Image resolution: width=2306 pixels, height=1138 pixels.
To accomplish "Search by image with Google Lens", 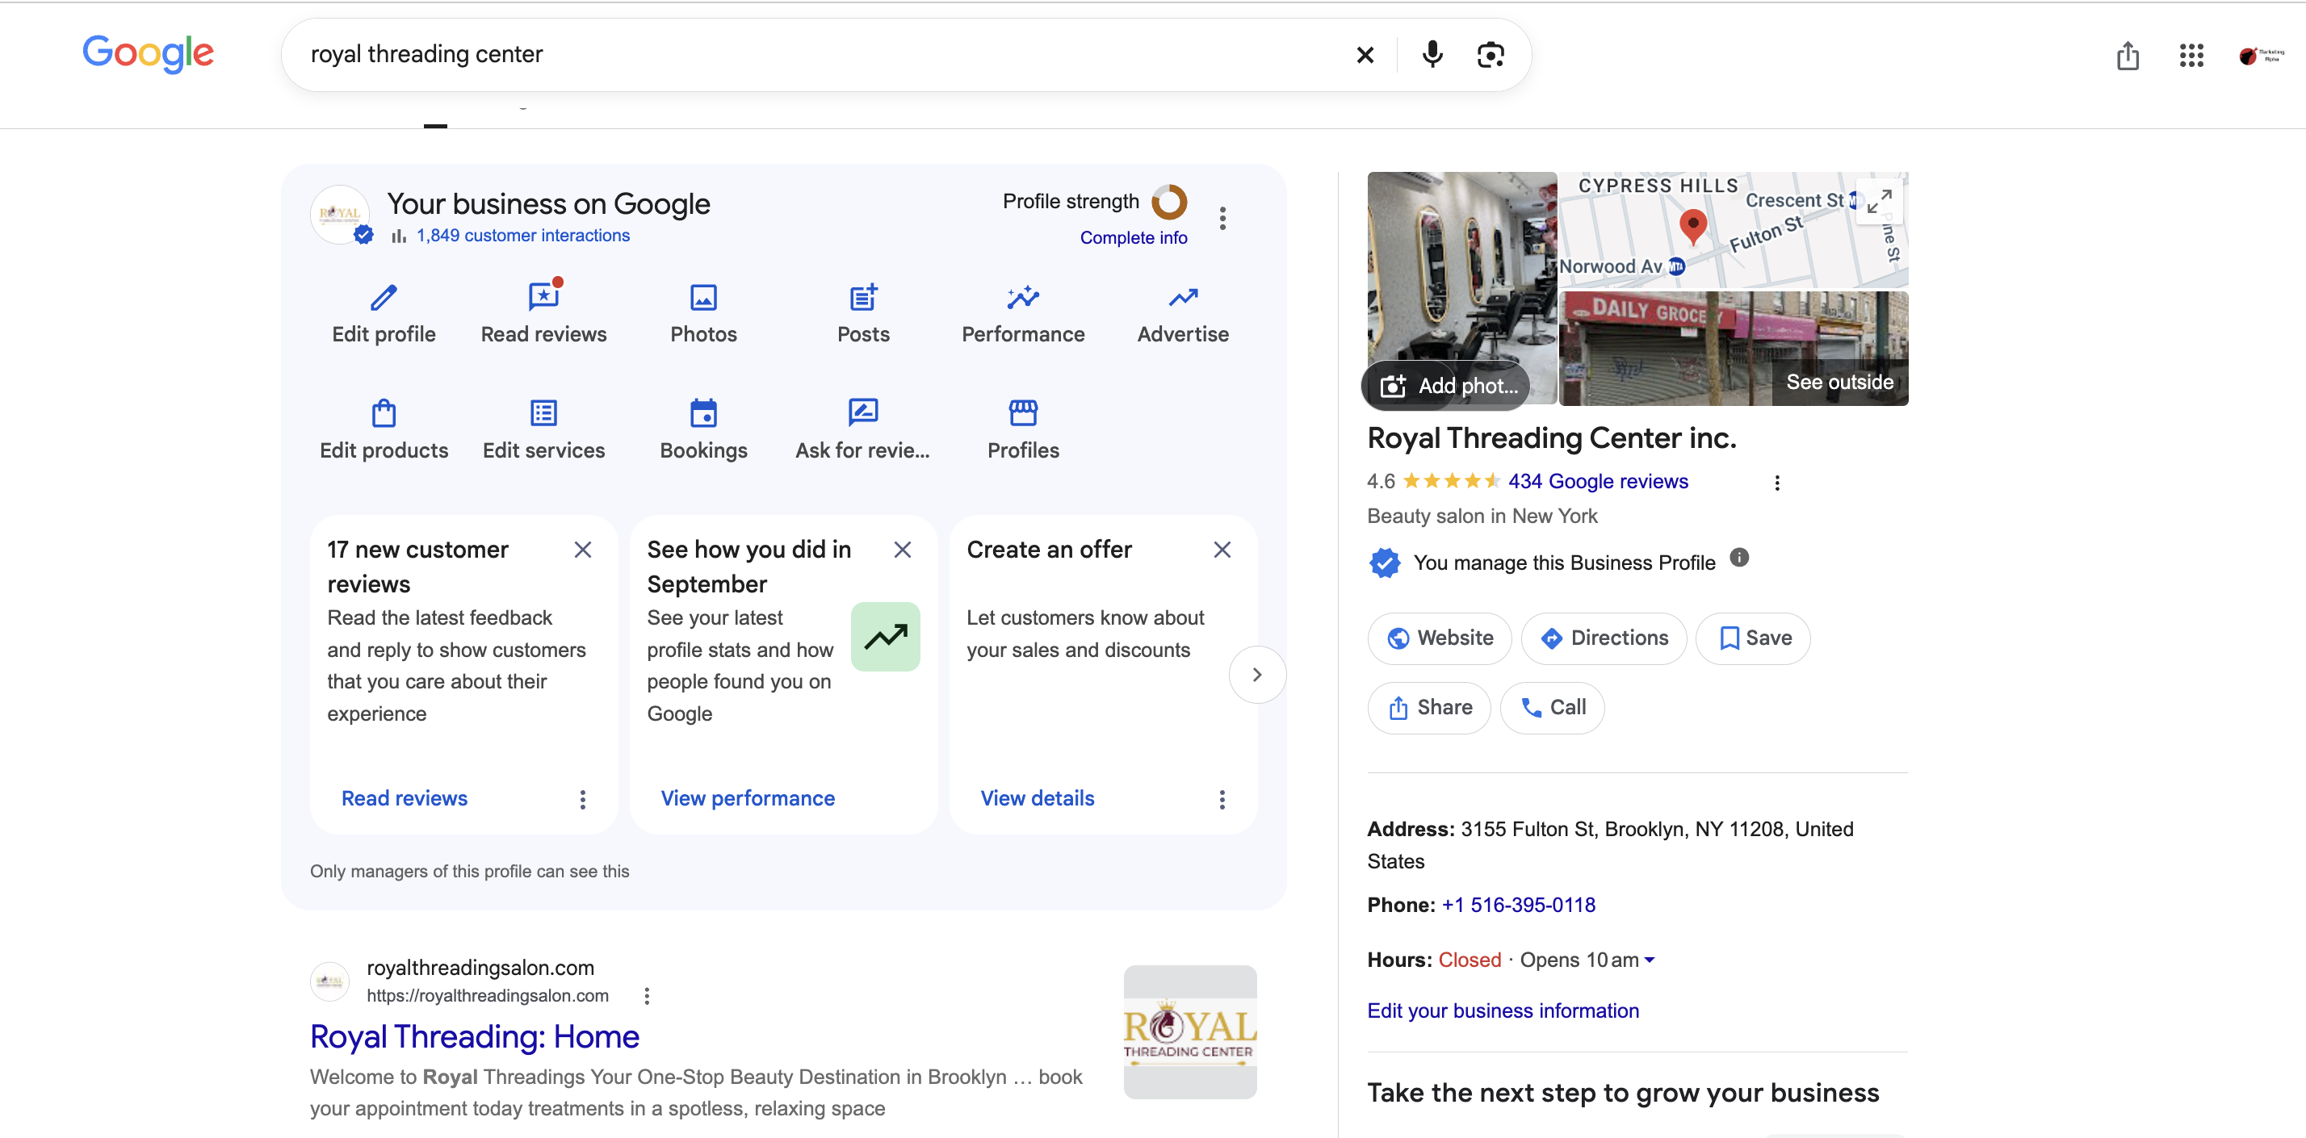I will (1491, 55).
